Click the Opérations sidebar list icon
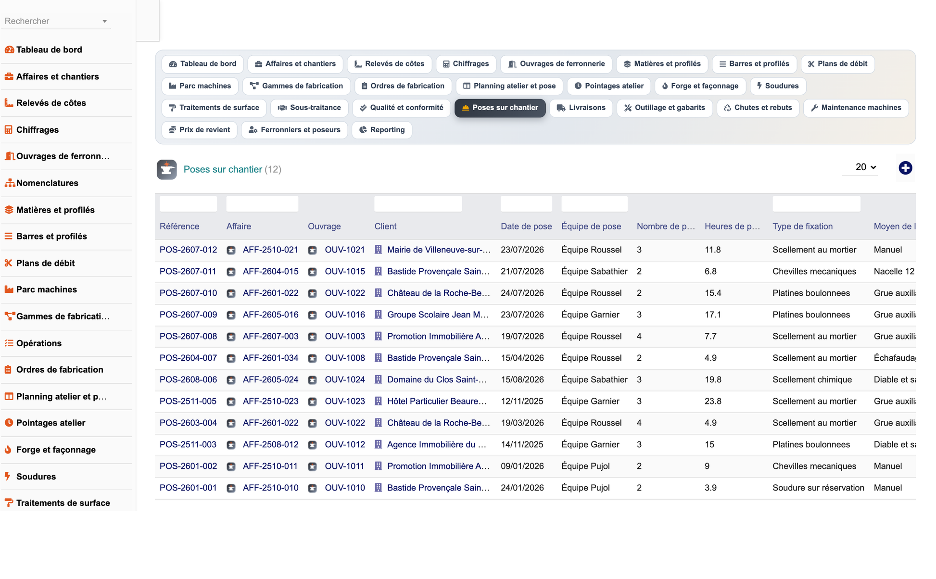This screenshot has width=936, height=579. coord(9,343)
